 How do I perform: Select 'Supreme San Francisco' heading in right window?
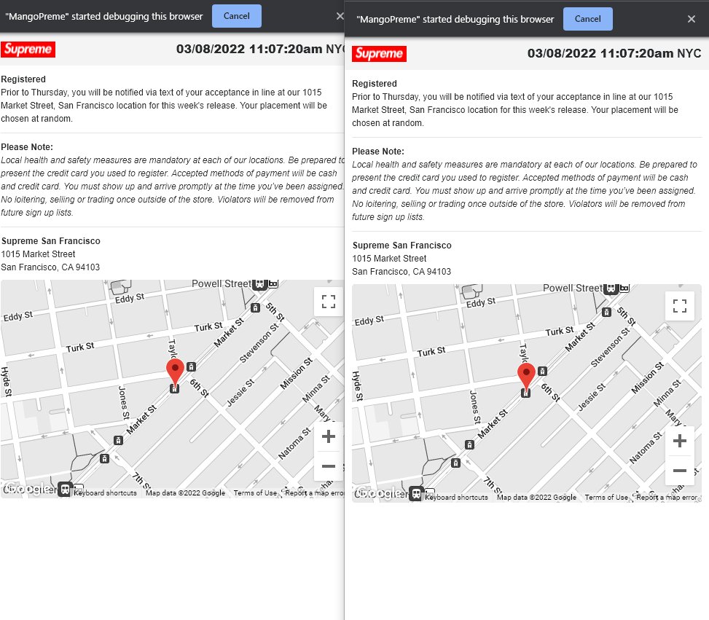[x=402, y=246]
